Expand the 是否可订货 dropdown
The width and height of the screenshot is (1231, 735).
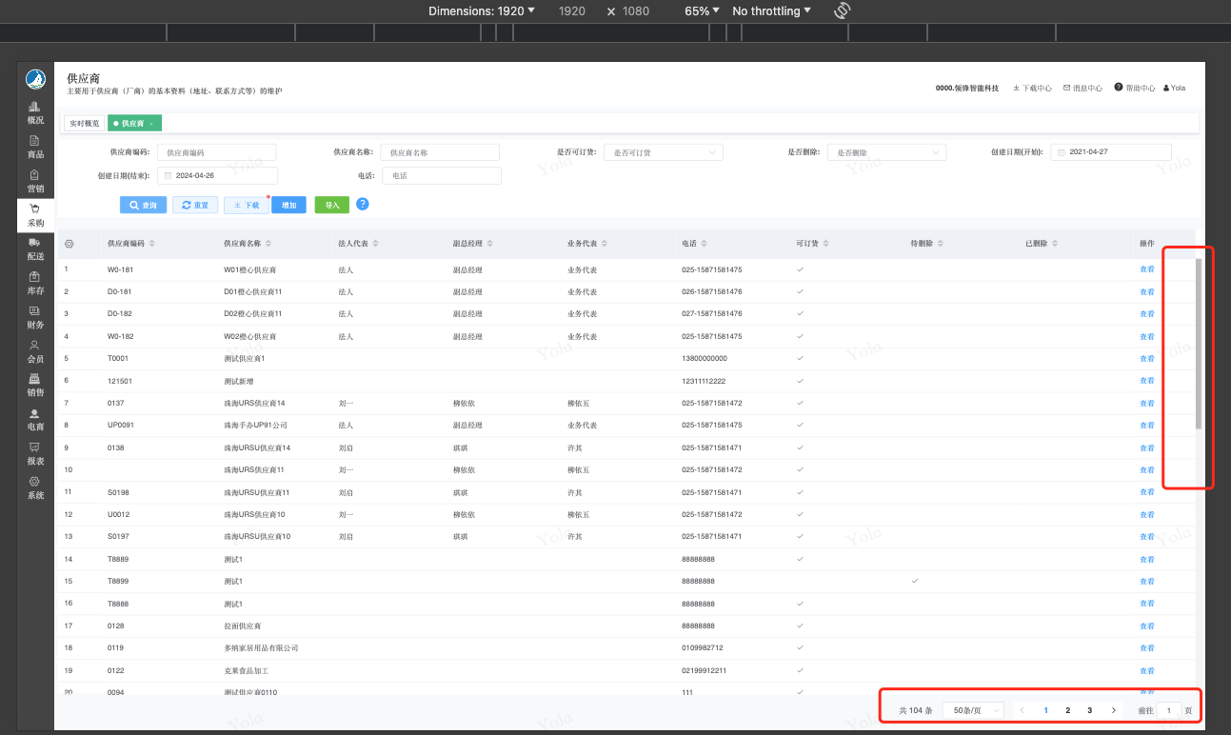(x=664, y=152)
